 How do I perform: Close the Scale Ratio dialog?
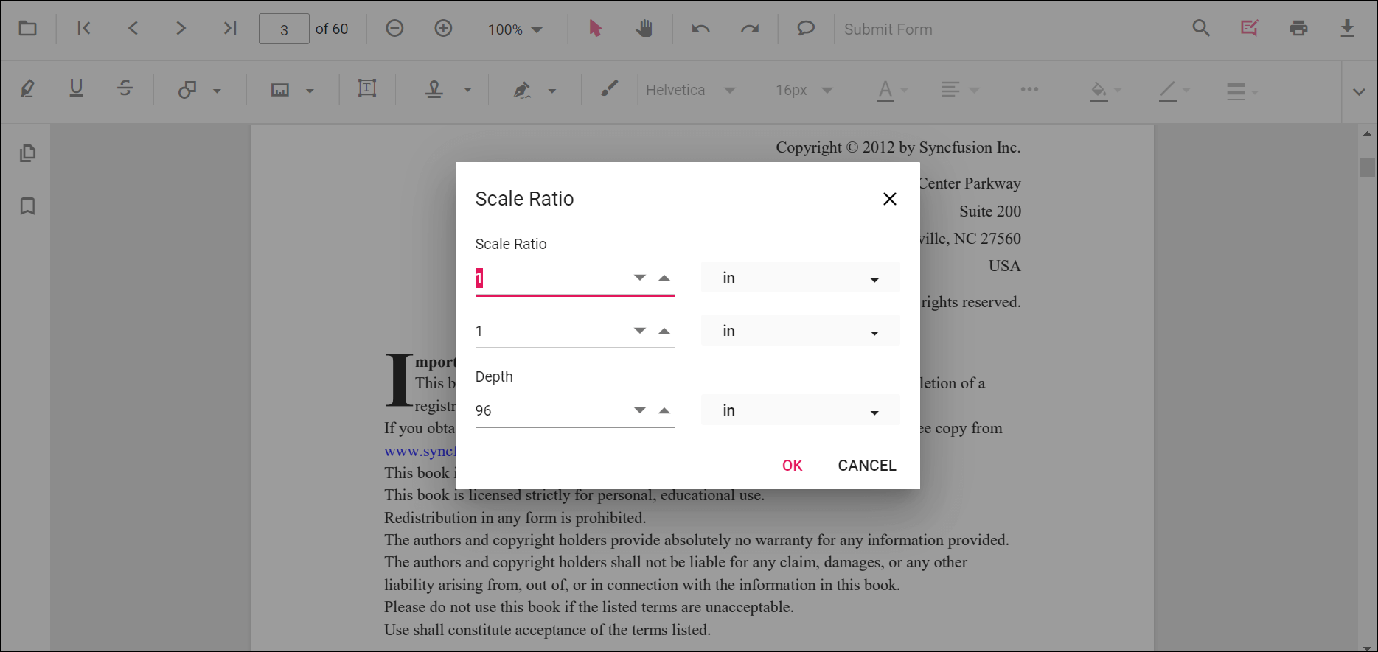click(889, 199)
